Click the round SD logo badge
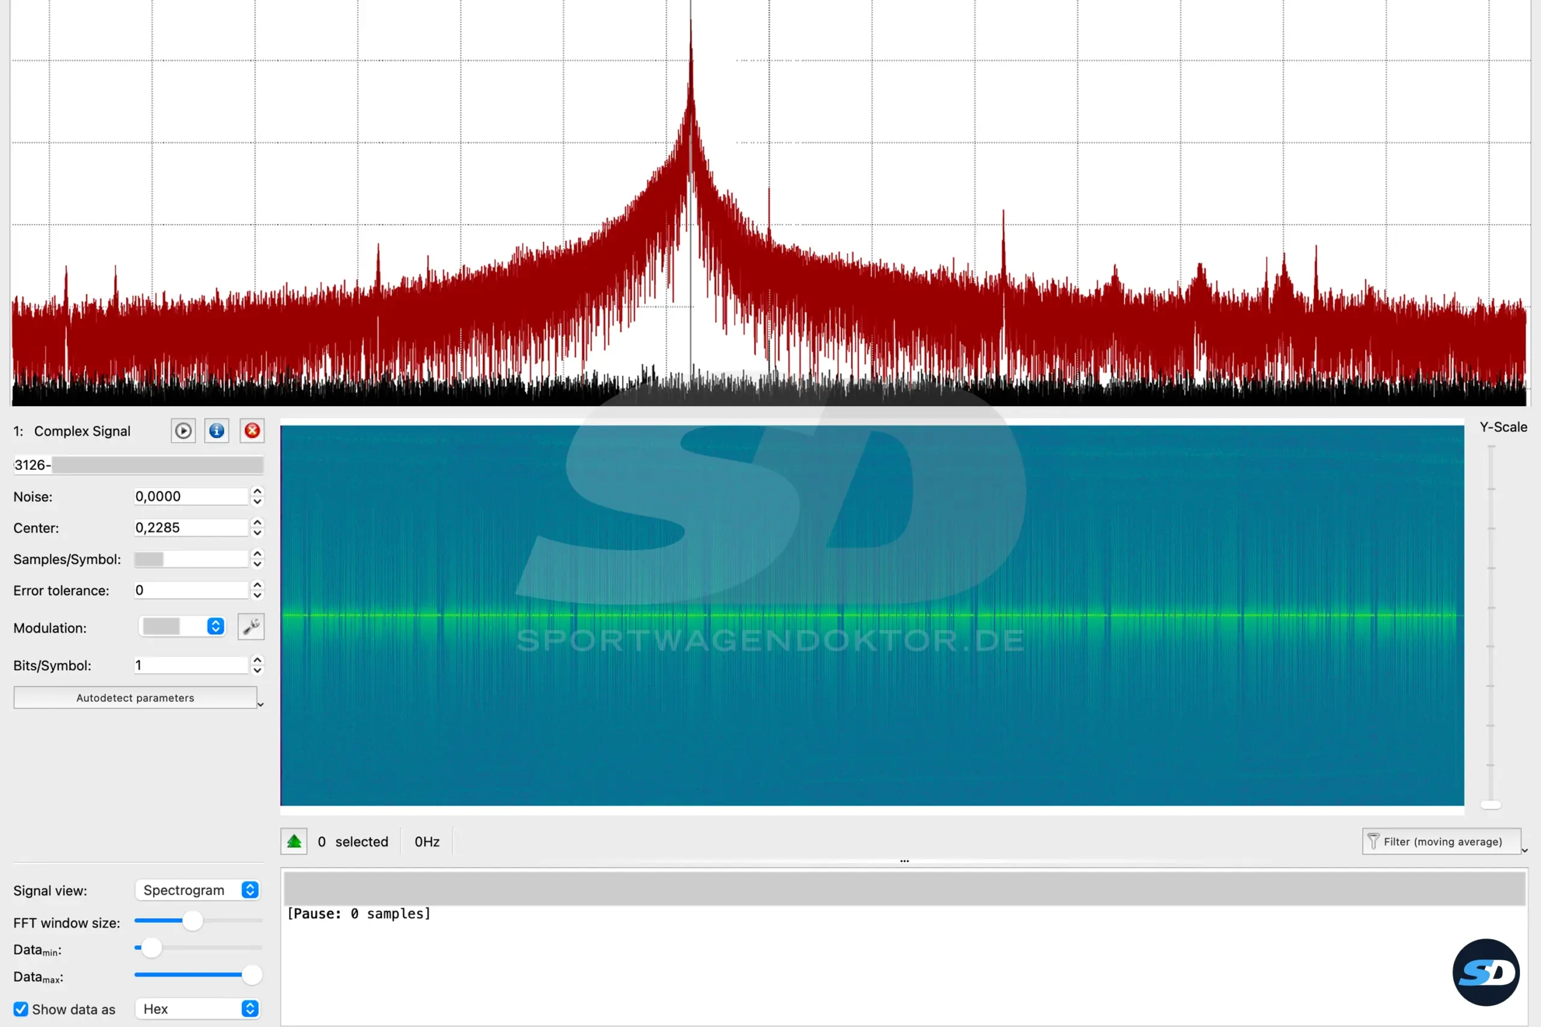 1486,972
